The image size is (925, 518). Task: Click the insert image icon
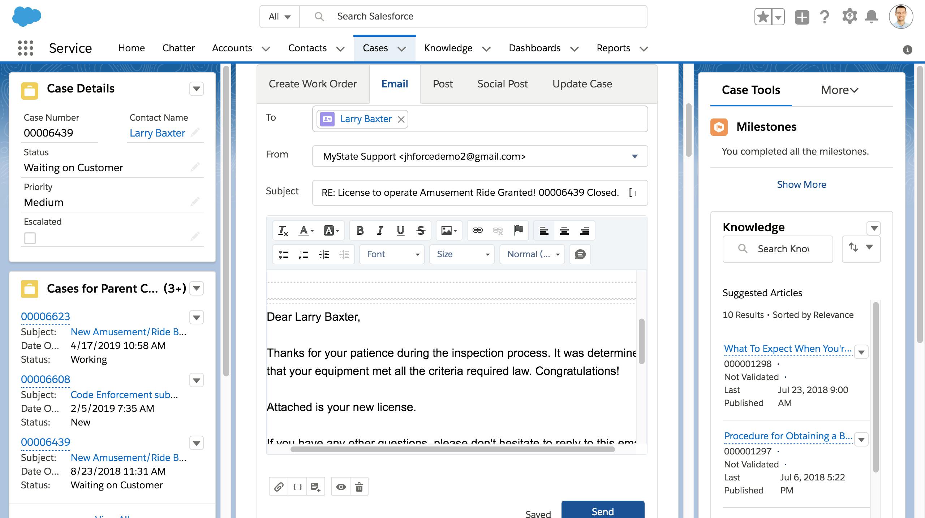[x=449, y=230]
